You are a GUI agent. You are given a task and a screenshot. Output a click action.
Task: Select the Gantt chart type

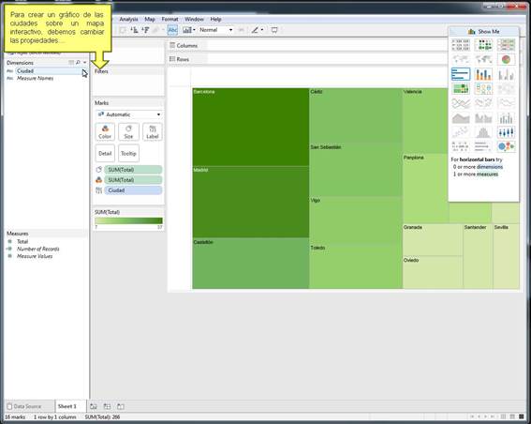pyautogui.click(x=461, y=146)
